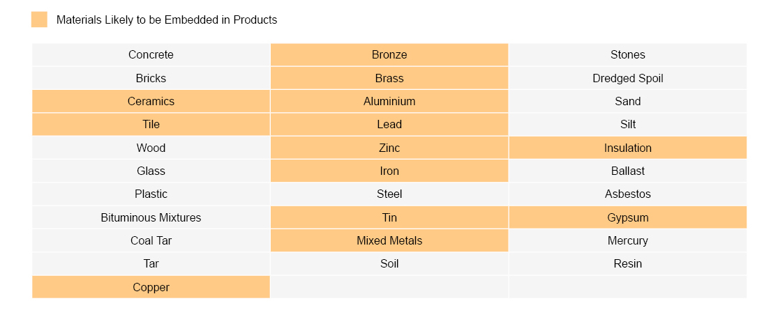Click the Dredged Spoil cell

tap(627, 78)
